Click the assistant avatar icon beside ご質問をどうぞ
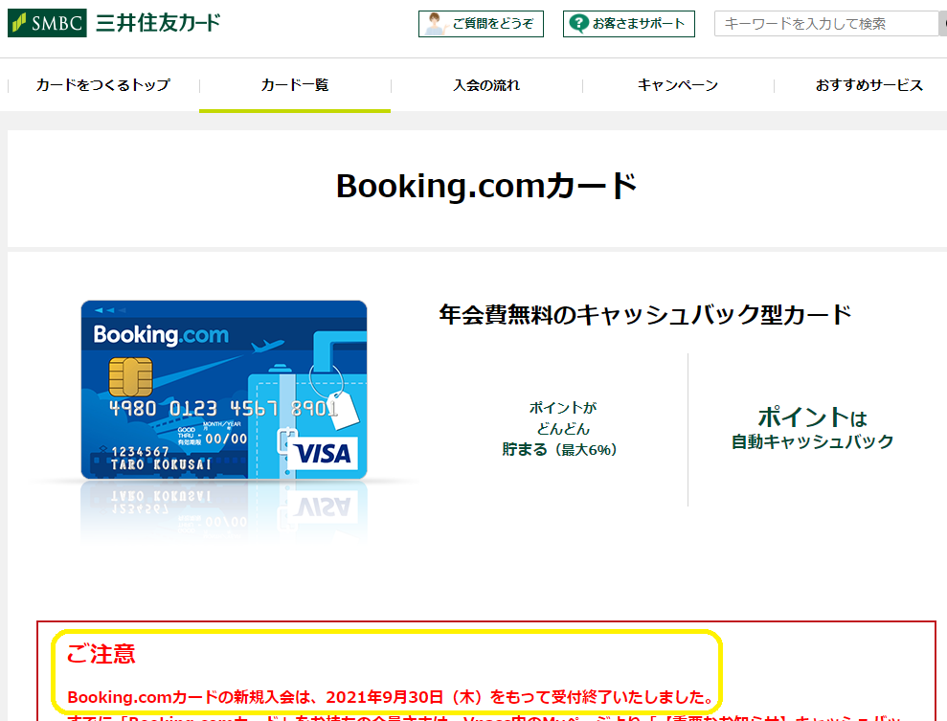The height and width of the screenshot is (721, 947). pos(434,24)
